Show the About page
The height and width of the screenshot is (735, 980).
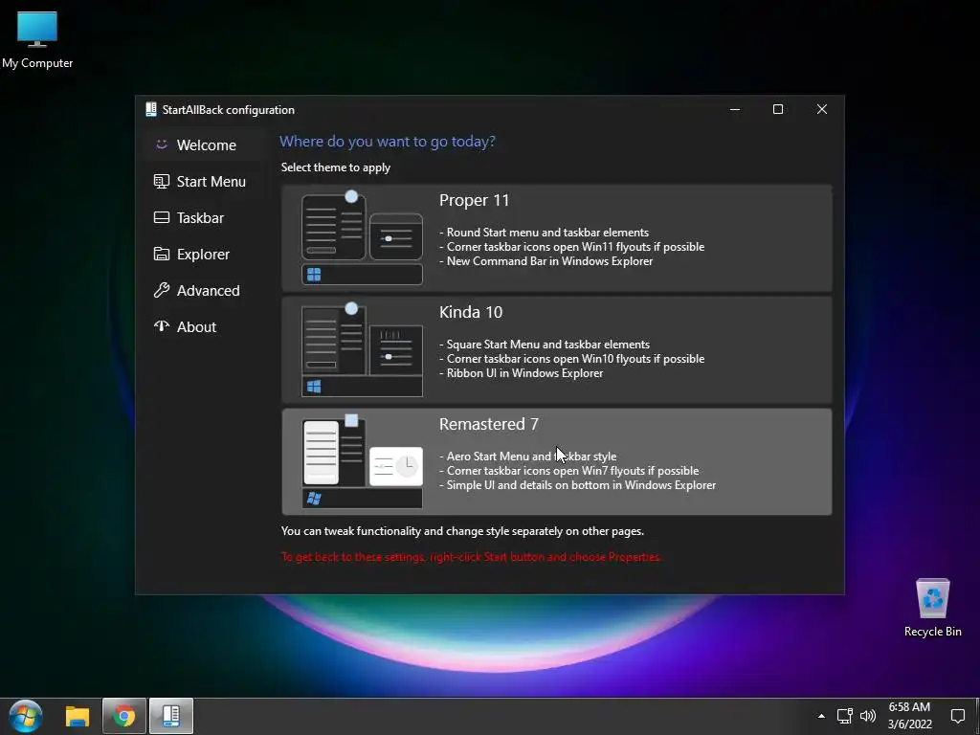click(204, 326)
